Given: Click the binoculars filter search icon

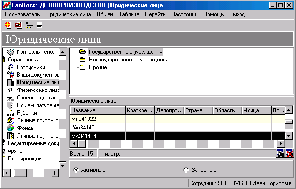Looking at the screenshot, I should click(x=280, y=153).
